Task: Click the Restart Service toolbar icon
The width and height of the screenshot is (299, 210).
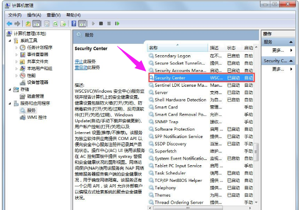Action: [119, 23]
